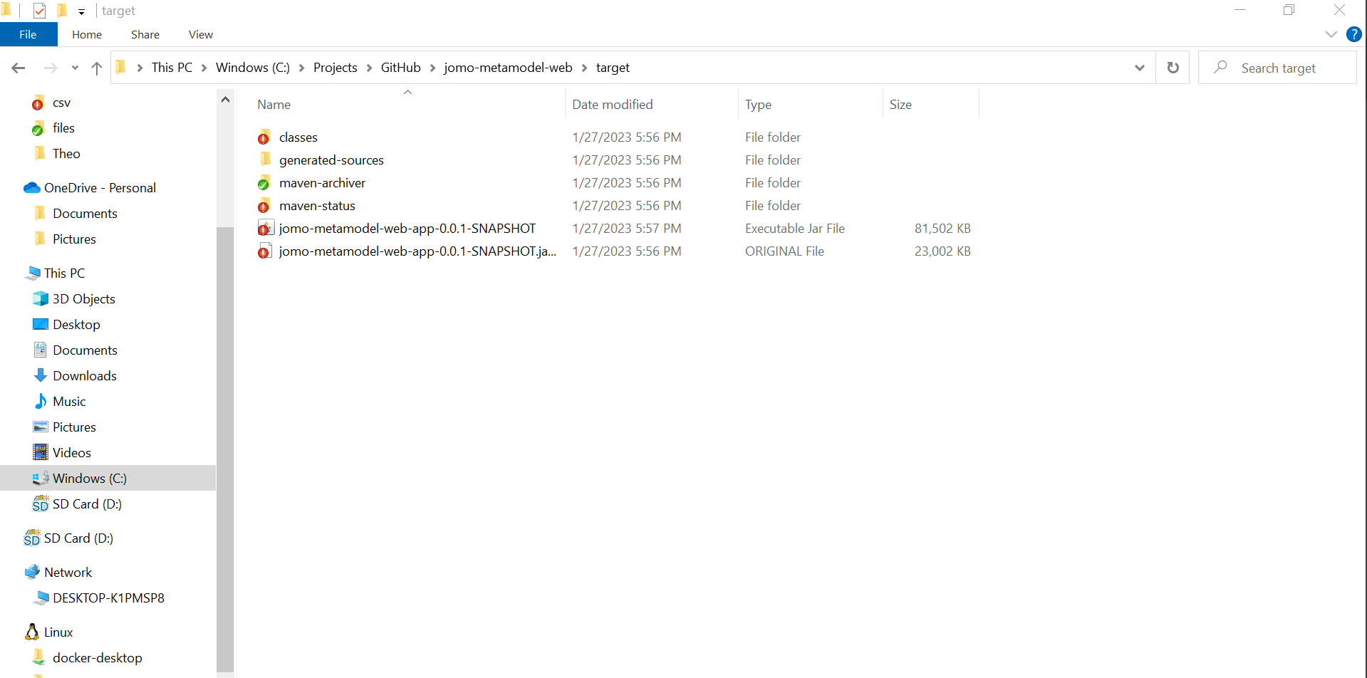
Task: Click the Music note icon
Action: pyautogui.click(x=41, y=402)
